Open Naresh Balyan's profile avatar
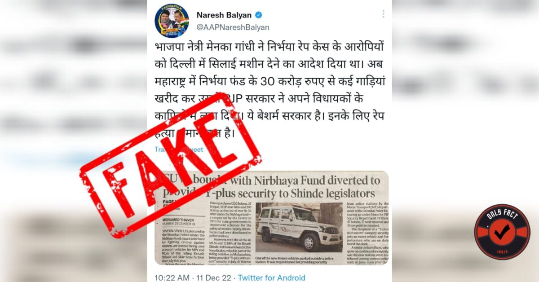Viewport: 539px width, 282px height. pyautogui.click(x=172, y=20)
